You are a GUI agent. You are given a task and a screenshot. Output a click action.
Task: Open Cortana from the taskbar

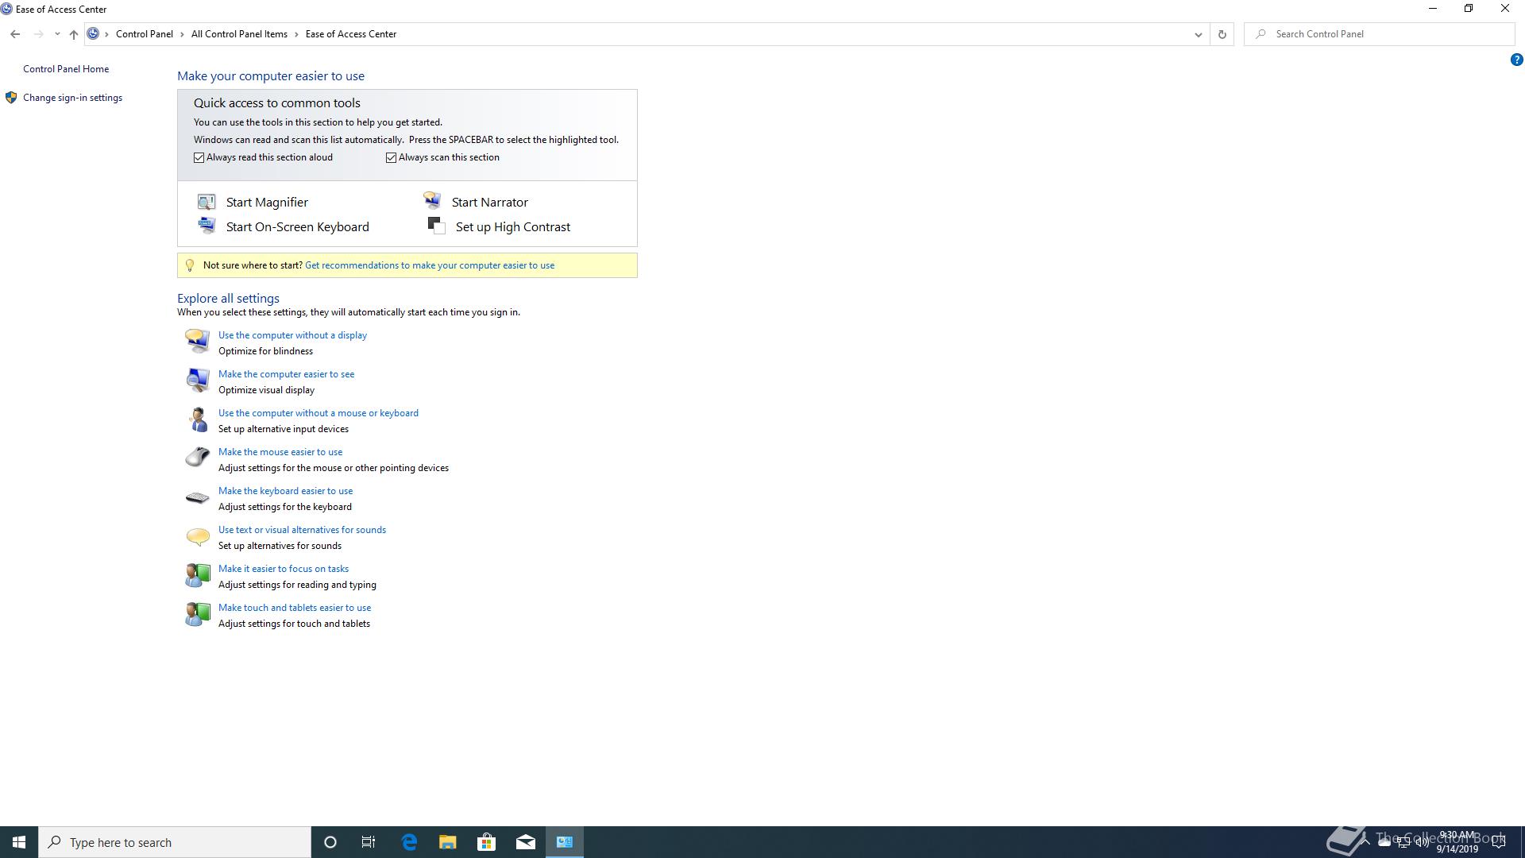coord(330,842)
